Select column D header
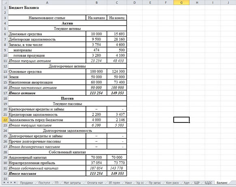236x187 pixels. click(x=135, y=2)
